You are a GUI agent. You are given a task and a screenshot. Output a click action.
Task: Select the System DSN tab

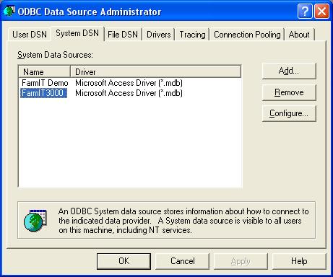coord(77,33)
